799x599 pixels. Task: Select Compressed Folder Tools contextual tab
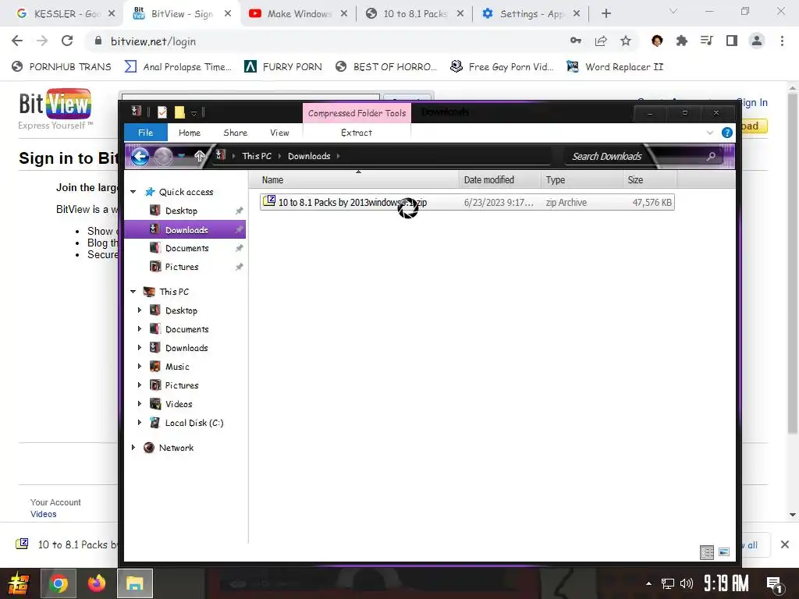pos(357,113)
